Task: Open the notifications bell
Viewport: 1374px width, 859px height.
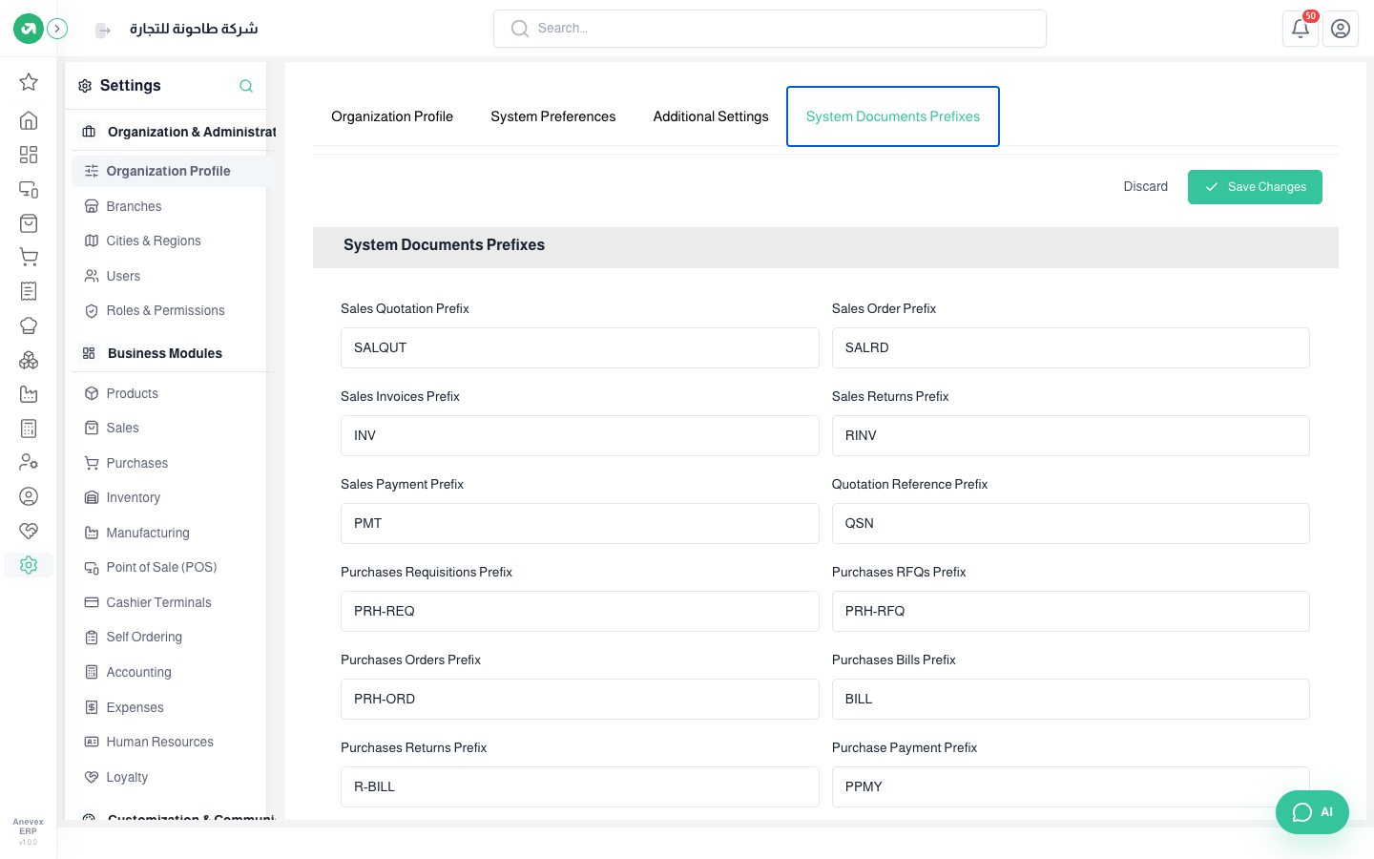Action: 1301,29
